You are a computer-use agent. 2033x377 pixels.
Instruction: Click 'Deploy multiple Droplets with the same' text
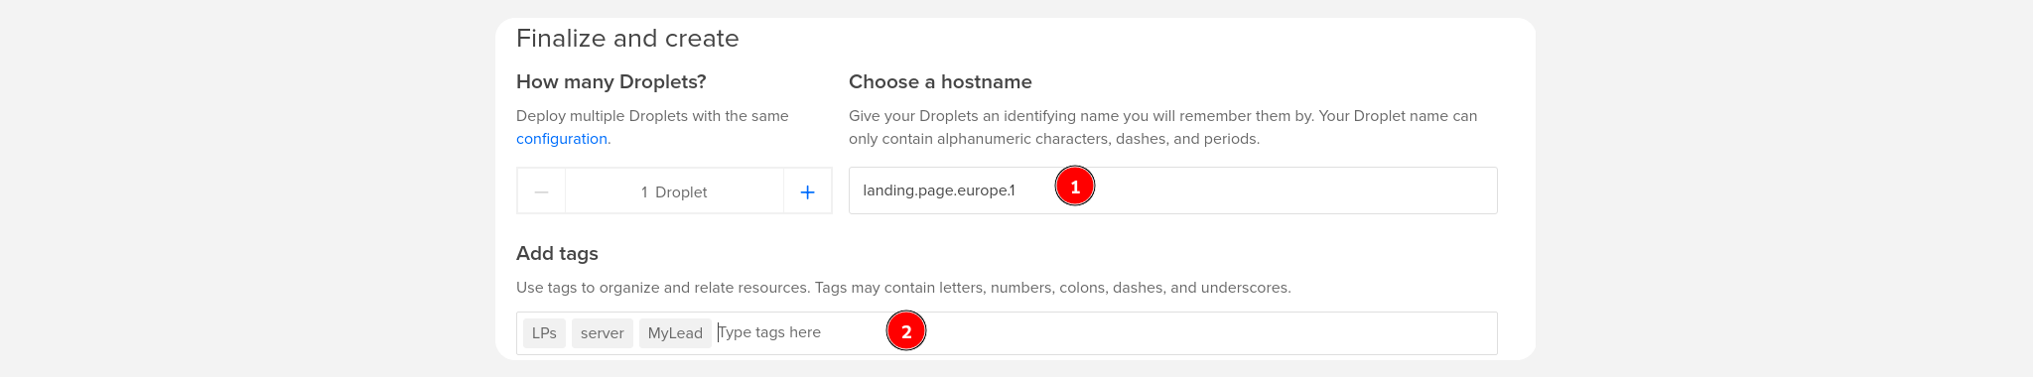652,116
